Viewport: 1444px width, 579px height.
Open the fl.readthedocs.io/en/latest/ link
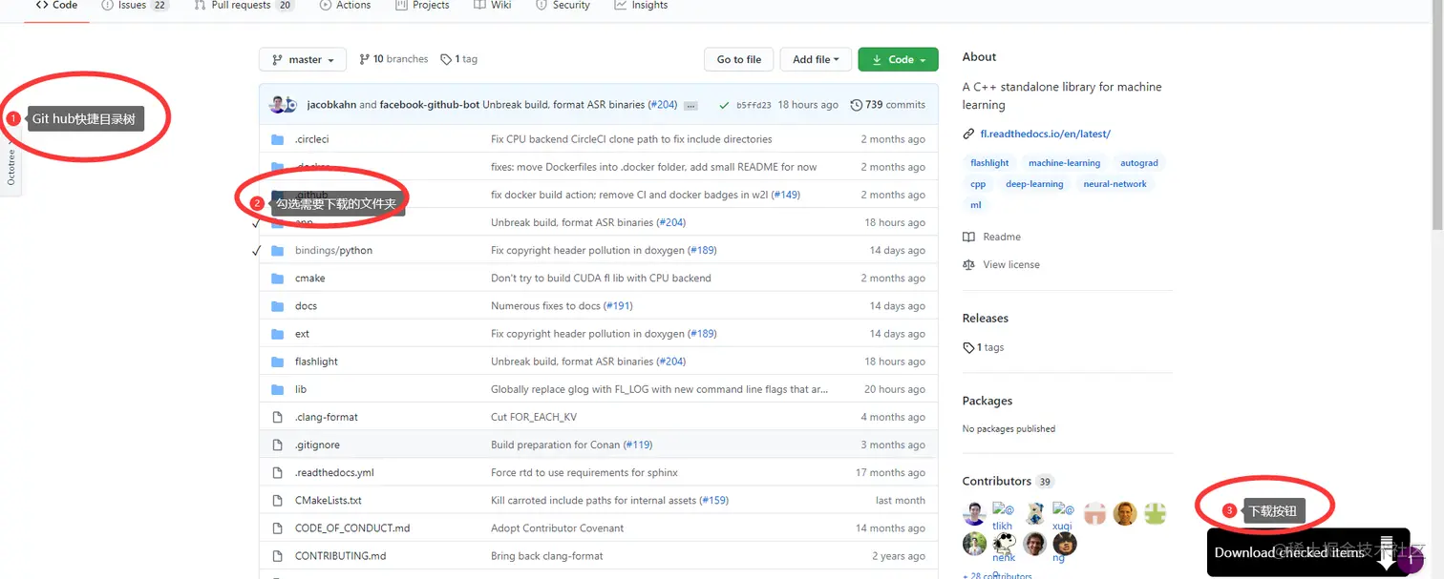point(1044,134)
